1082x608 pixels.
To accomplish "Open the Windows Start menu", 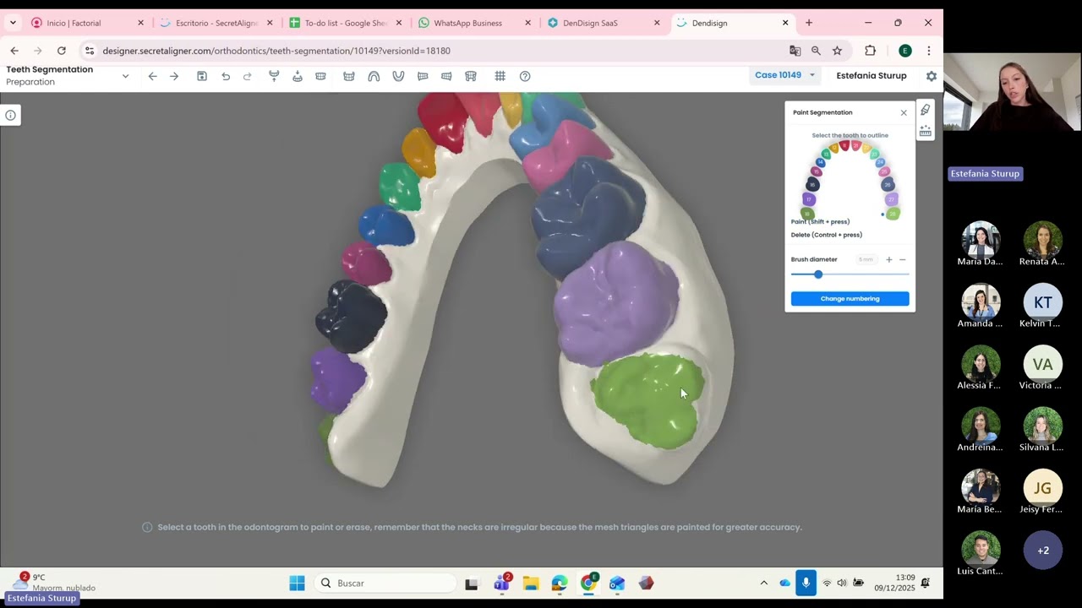I will (297, 583).
